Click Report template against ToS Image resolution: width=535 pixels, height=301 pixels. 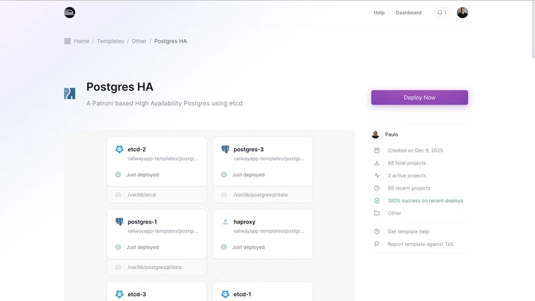coord(420,244)
